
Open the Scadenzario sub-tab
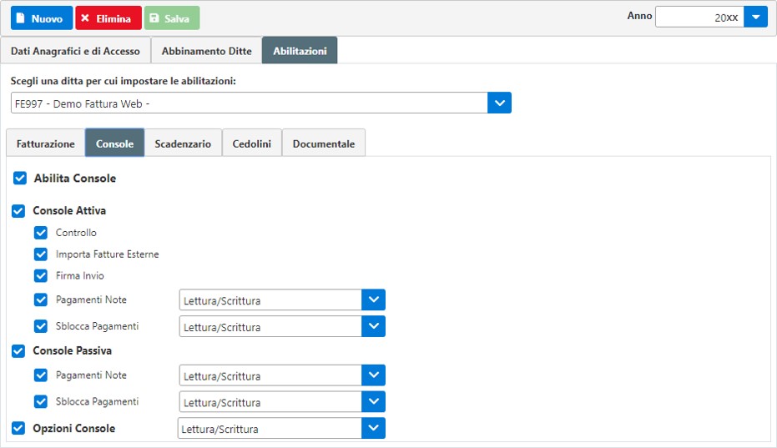pyautogui.click(x=183, y=143)
